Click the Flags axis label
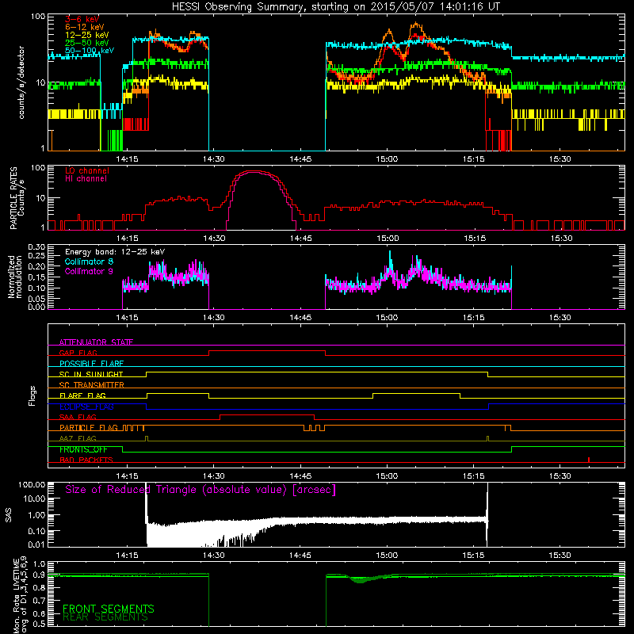This screenshot has width=634, height=634. (32, 395)
